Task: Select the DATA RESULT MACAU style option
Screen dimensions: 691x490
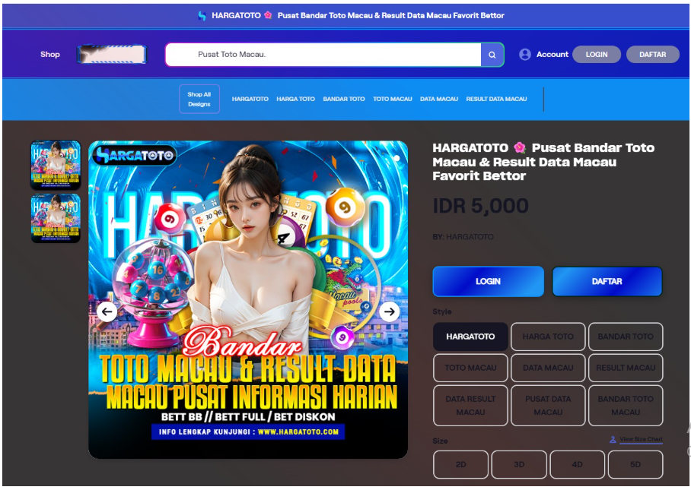Action: [470, 406]
